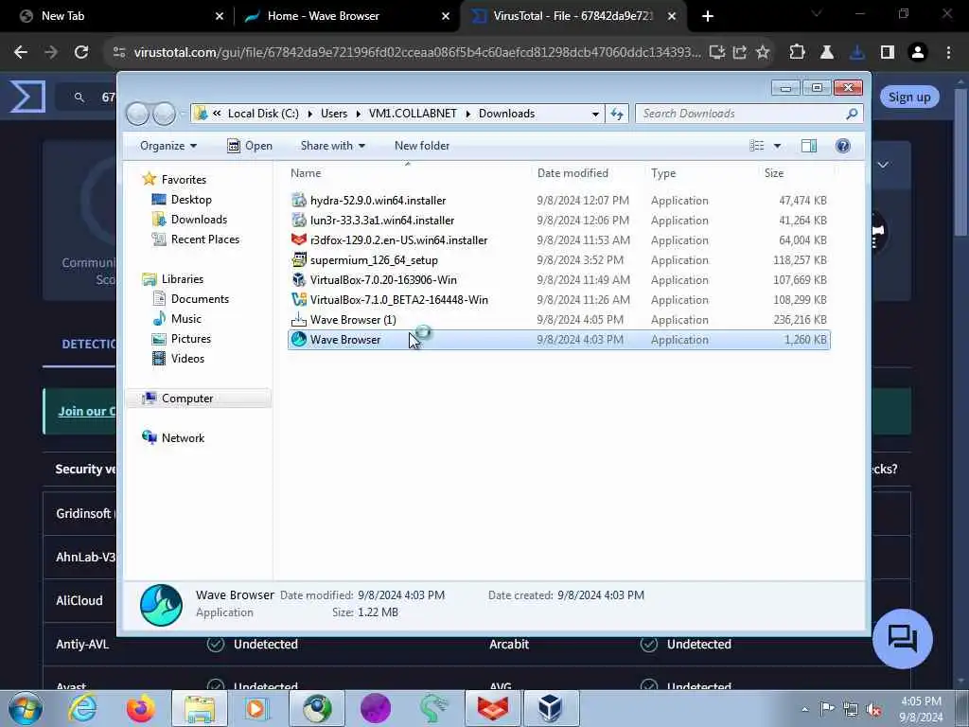The image size is (969, 727).
Task: Open Firefox from the taskbar
Action: point(141,708)
